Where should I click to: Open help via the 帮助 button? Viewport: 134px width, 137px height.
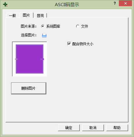[117, 128]
